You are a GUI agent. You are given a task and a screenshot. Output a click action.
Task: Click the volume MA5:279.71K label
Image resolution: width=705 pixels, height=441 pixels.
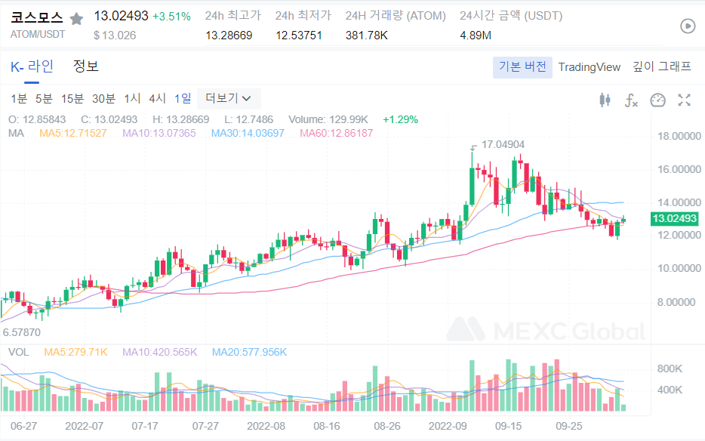tap(75, 352)
